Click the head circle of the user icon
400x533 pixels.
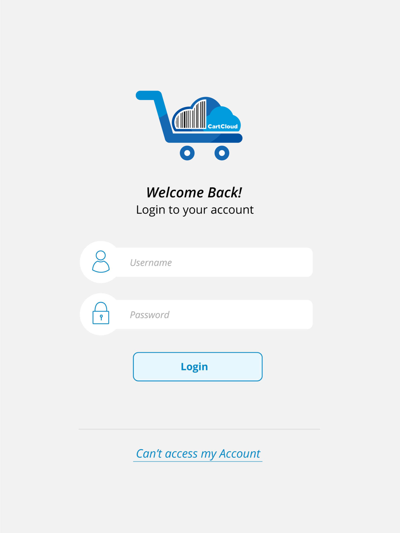(x=101, y=255)
